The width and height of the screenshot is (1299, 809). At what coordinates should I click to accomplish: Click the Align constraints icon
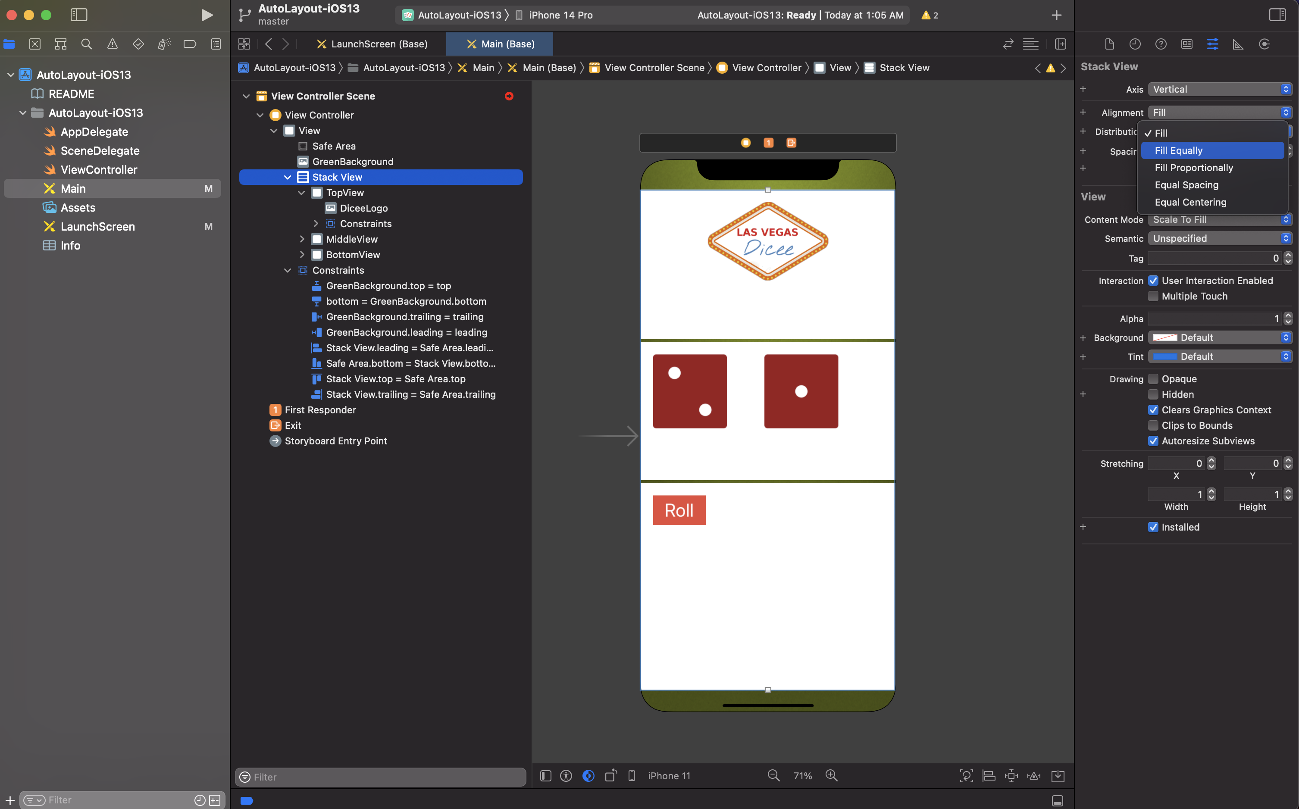[989, 776]
